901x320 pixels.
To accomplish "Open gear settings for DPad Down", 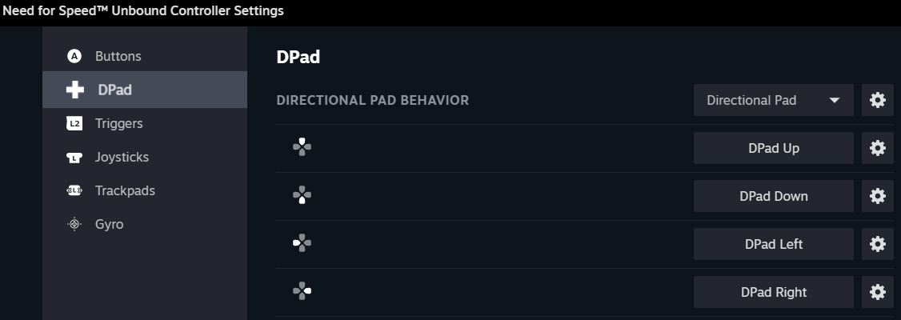I will pyautogui.click(x=877, y=196).
